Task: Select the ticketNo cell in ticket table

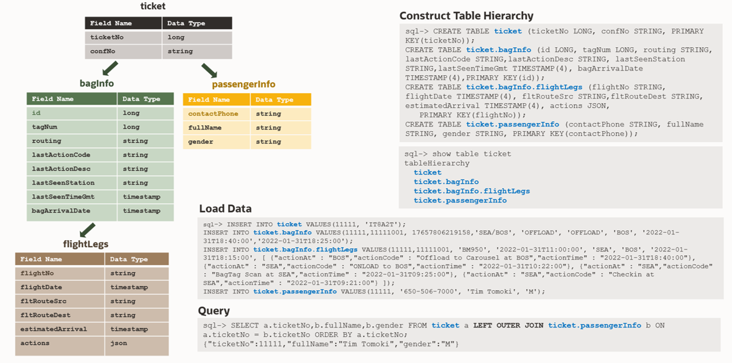Action: click(107, 37)
